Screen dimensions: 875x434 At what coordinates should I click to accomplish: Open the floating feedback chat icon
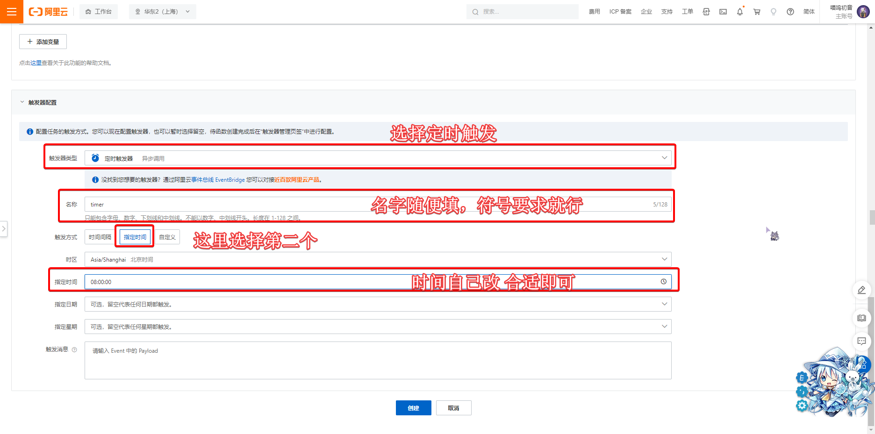coord(861,341)
